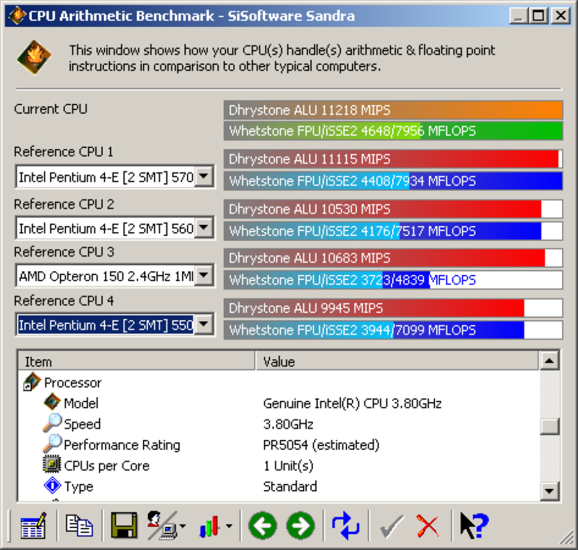578x550 pixels.
Task: Click the Value column header
Action: pos(397,361)
